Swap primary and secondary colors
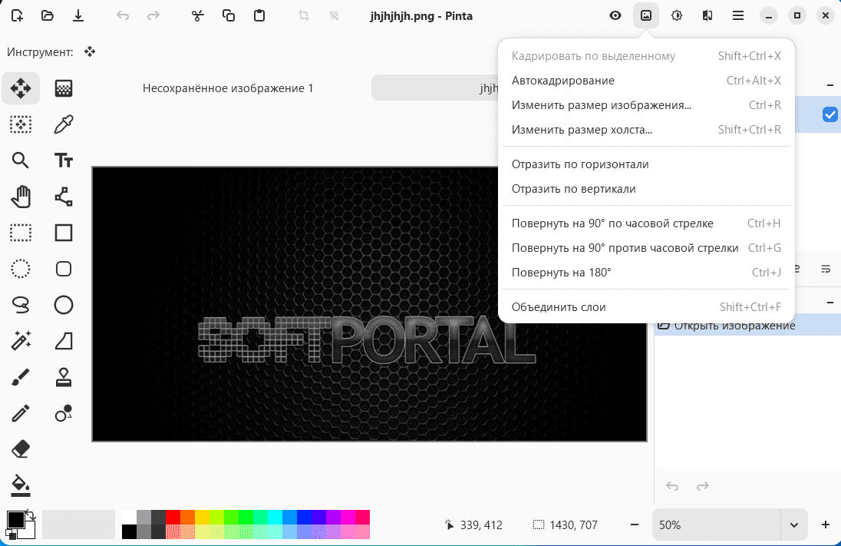Image resolution: width=841 pixels, height=546 pixels. 31,515
